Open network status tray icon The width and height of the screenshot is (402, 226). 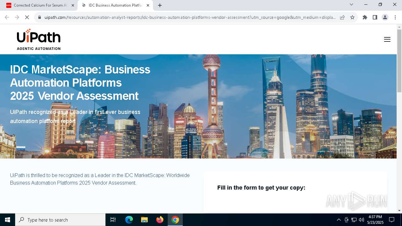pyautogui.click(x=354, y=220)
